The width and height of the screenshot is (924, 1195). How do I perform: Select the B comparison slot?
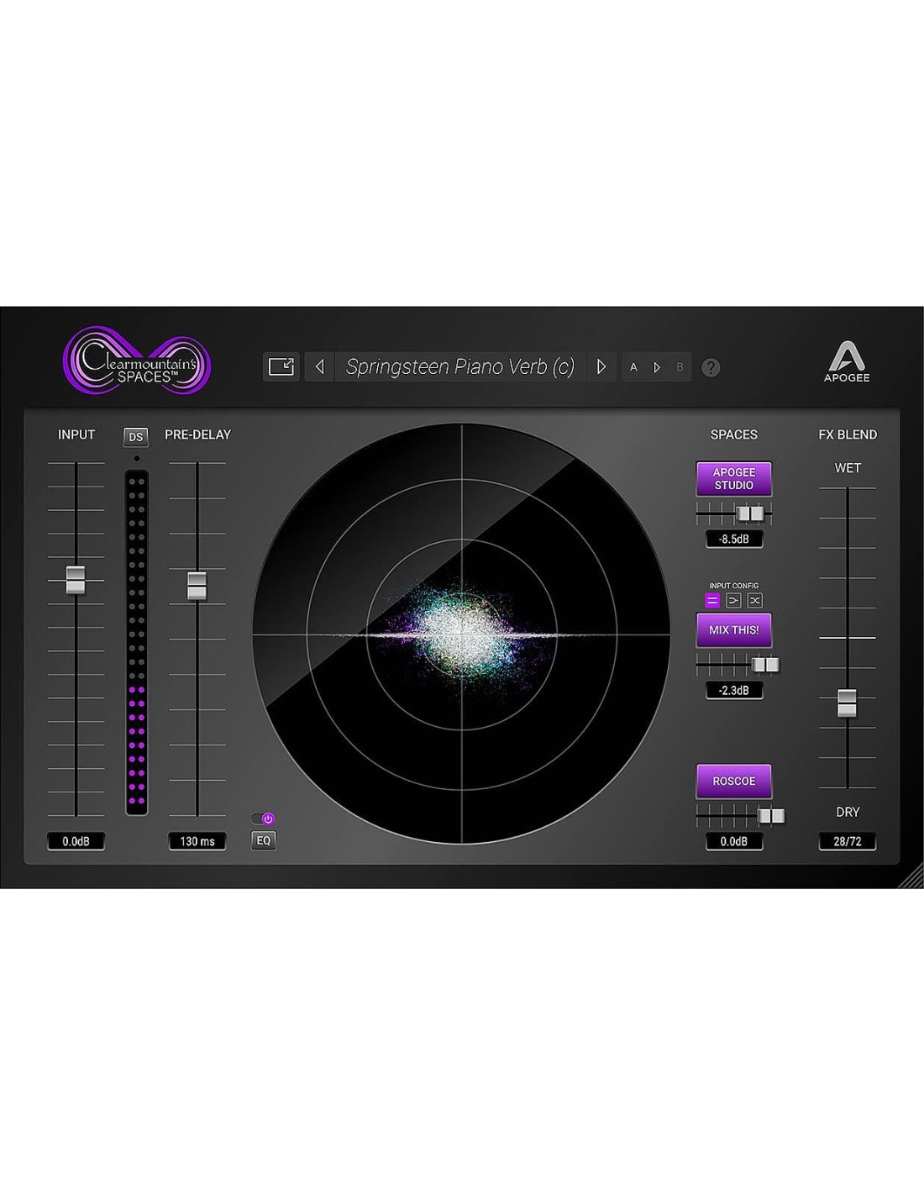tap(680, 367)
